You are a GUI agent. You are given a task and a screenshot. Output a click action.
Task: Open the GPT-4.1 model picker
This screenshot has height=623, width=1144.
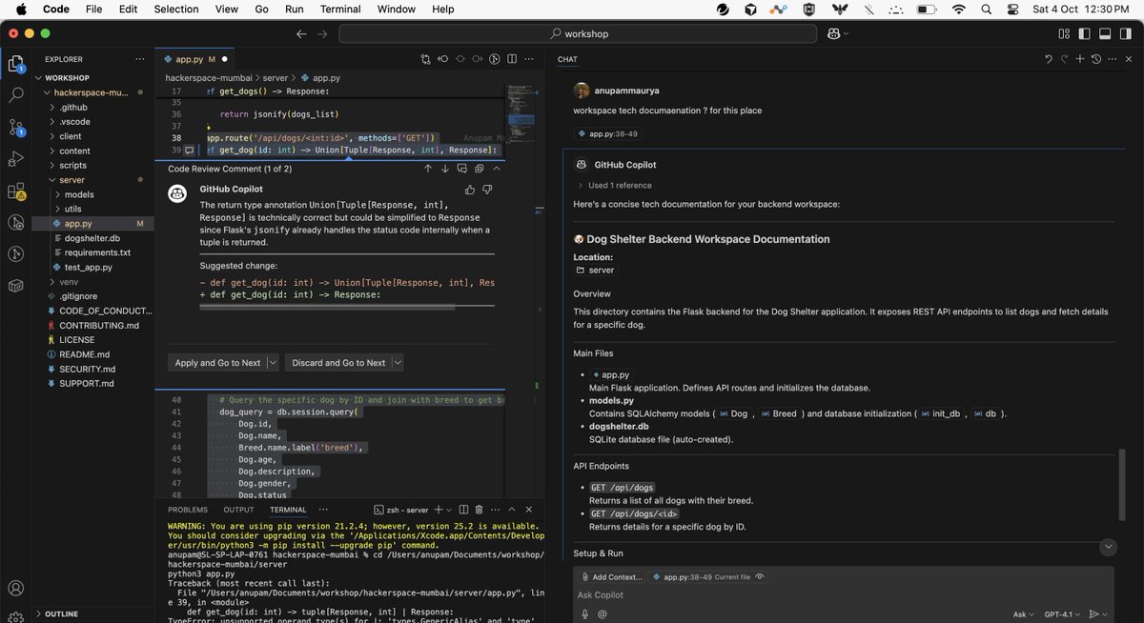click(1063, 614)
